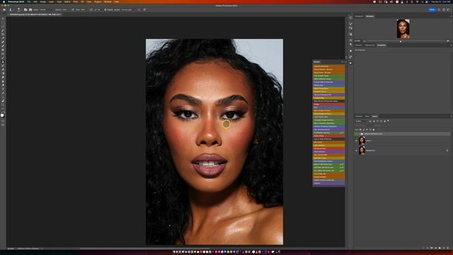Open the Image menu
Viewport: 453px width, 255px height.
click(42, 1)
